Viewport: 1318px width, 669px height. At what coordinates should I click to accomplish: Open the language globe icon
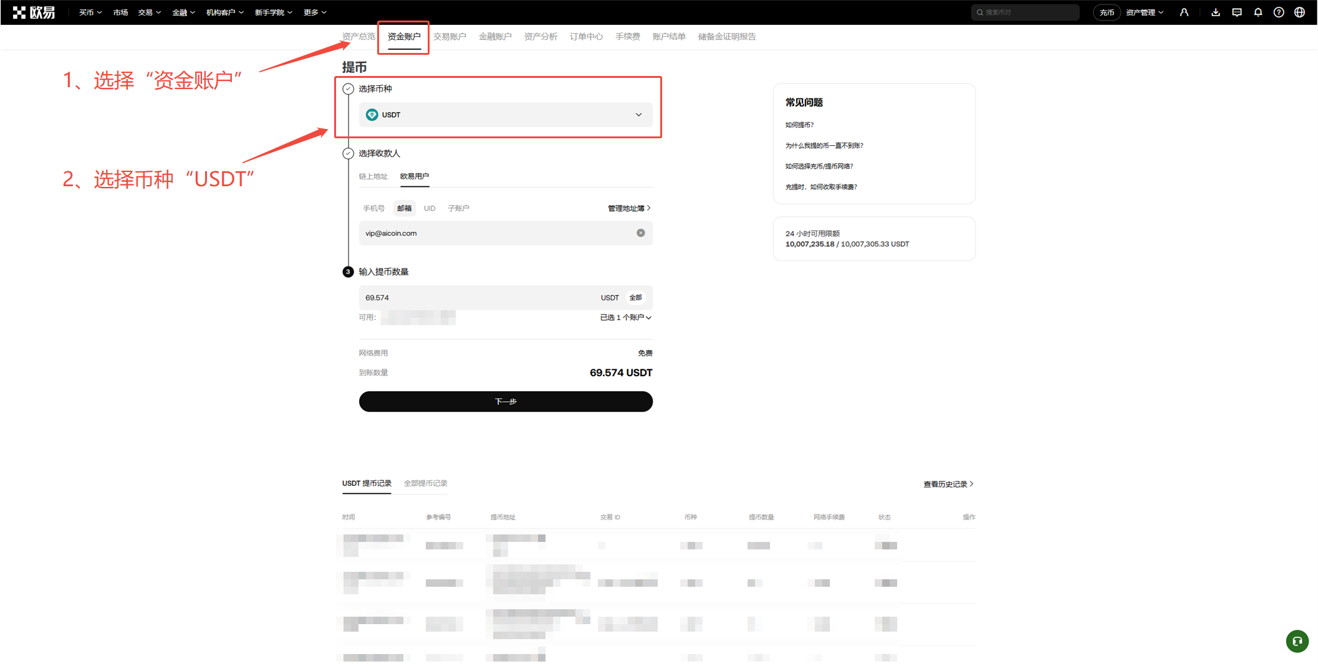click(x=1299, y=12)
